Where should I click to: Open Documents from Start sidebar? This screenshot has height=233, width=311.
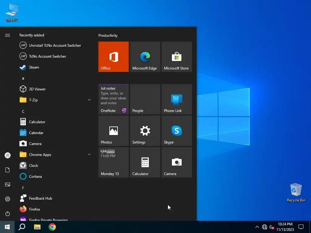[x=8, y=170]
